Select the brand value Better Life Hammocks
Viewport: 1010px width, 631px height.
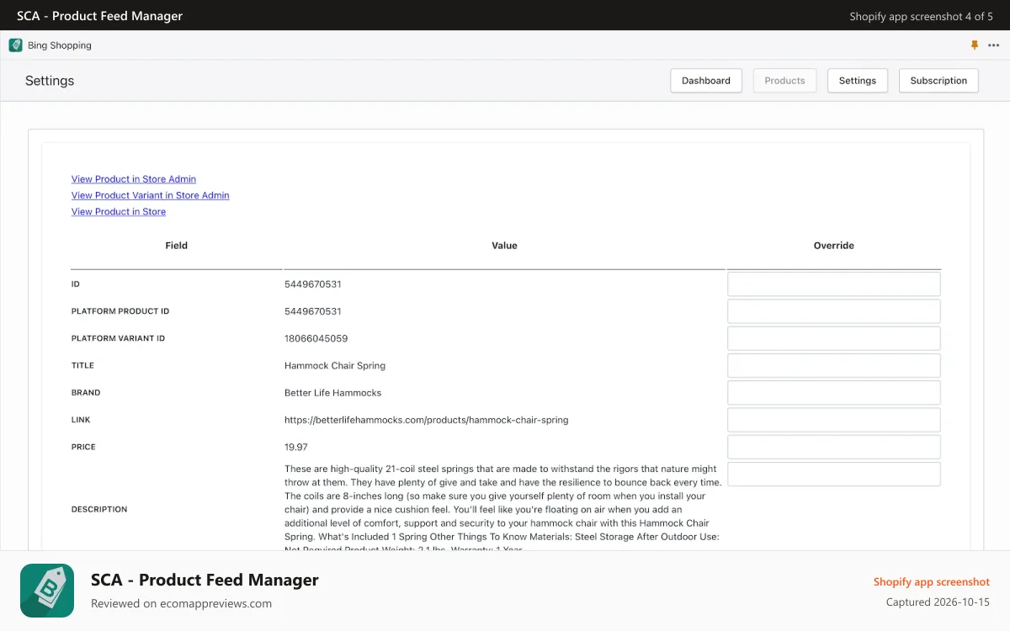[333, 393]
